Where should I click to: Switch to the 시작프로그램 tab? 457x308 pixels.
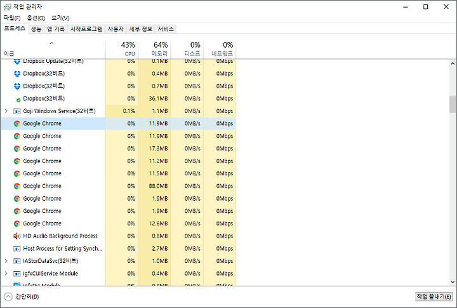pyautogui.click(x=86, y=29)
